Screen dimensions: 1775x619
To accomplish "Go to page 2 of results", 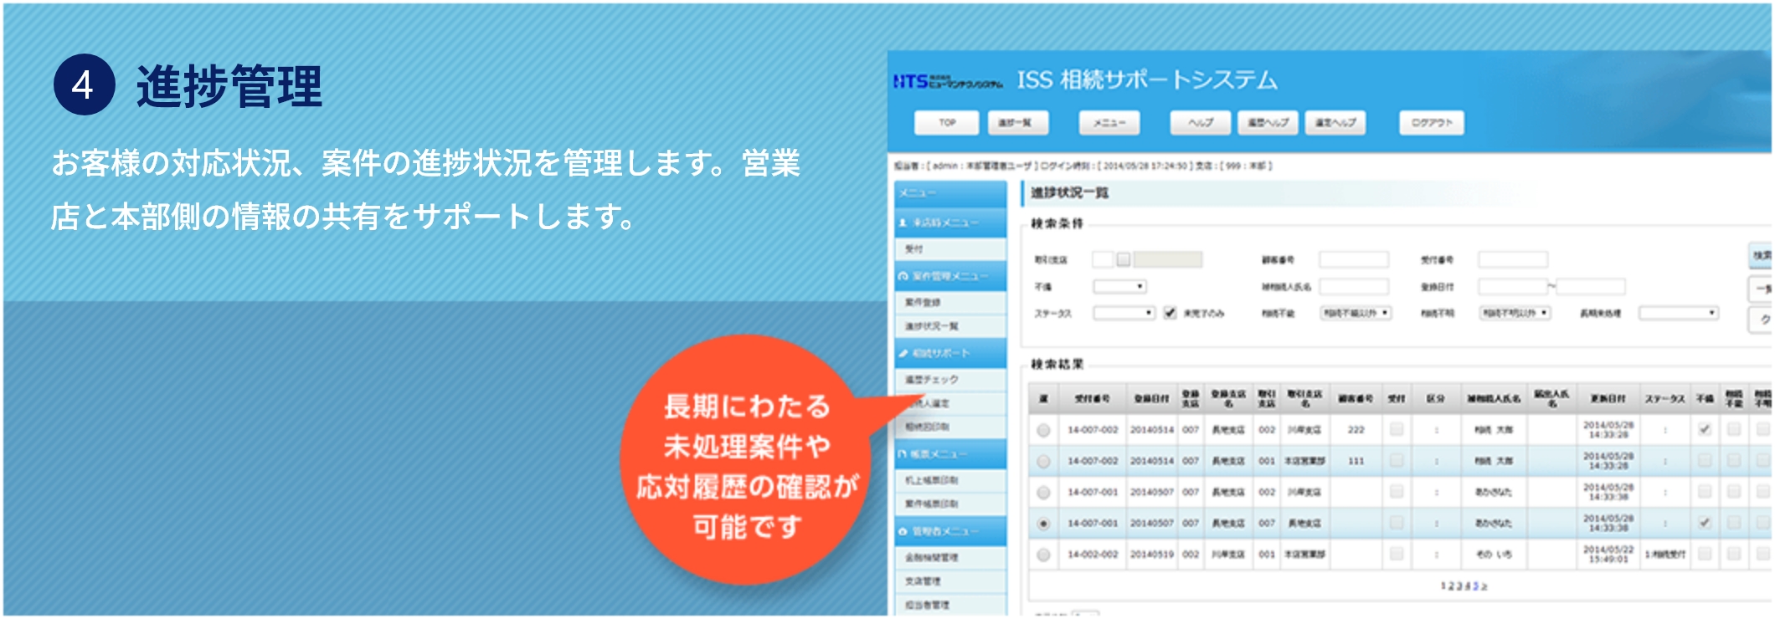I will 1452,586.
